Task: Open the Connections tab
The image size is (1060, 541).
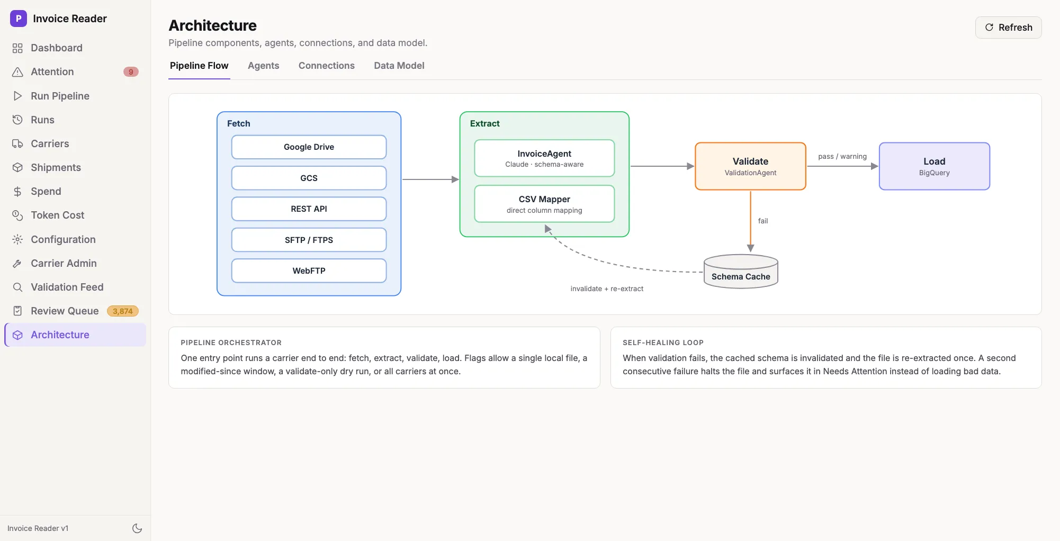Action: (x=327, y=66)
